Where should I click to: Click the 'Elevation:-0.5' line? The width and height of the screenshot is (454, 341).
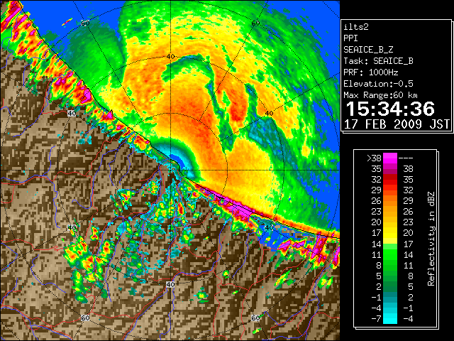378,84
